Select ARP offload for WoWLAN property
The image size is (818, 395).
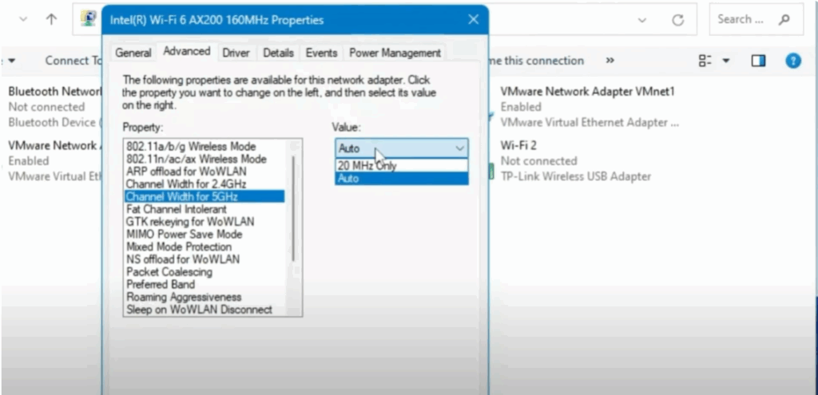pyautogui.click(x=204, y=172)
